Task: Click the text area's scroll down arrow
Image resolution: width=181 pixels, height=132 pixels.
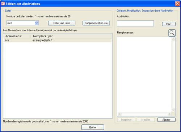Action: pyautogui.click(x=173, y=110)
